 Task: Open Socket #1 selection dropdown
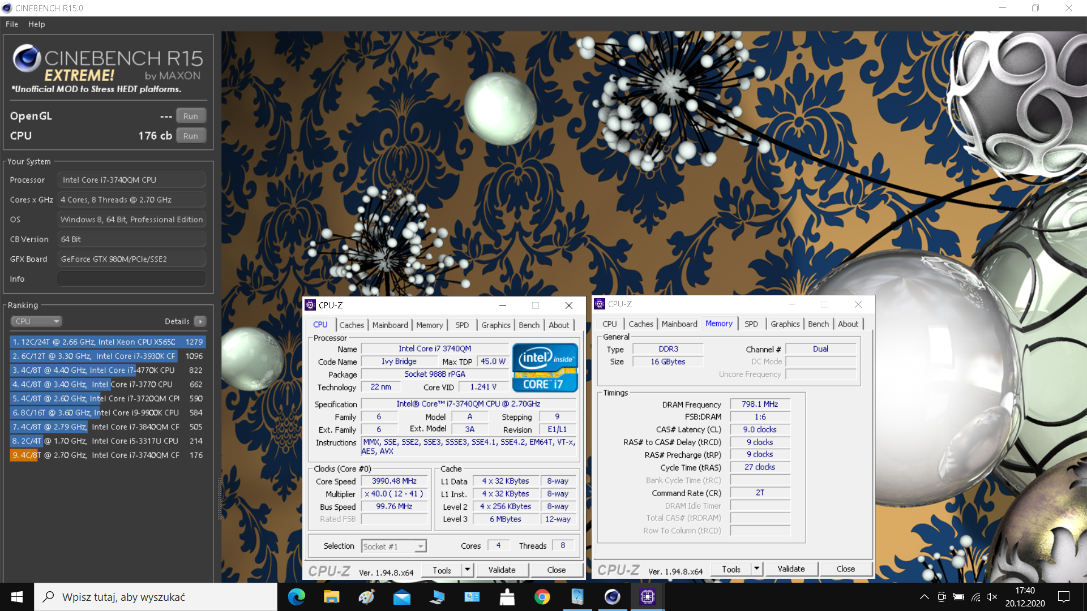pos(394,546)
